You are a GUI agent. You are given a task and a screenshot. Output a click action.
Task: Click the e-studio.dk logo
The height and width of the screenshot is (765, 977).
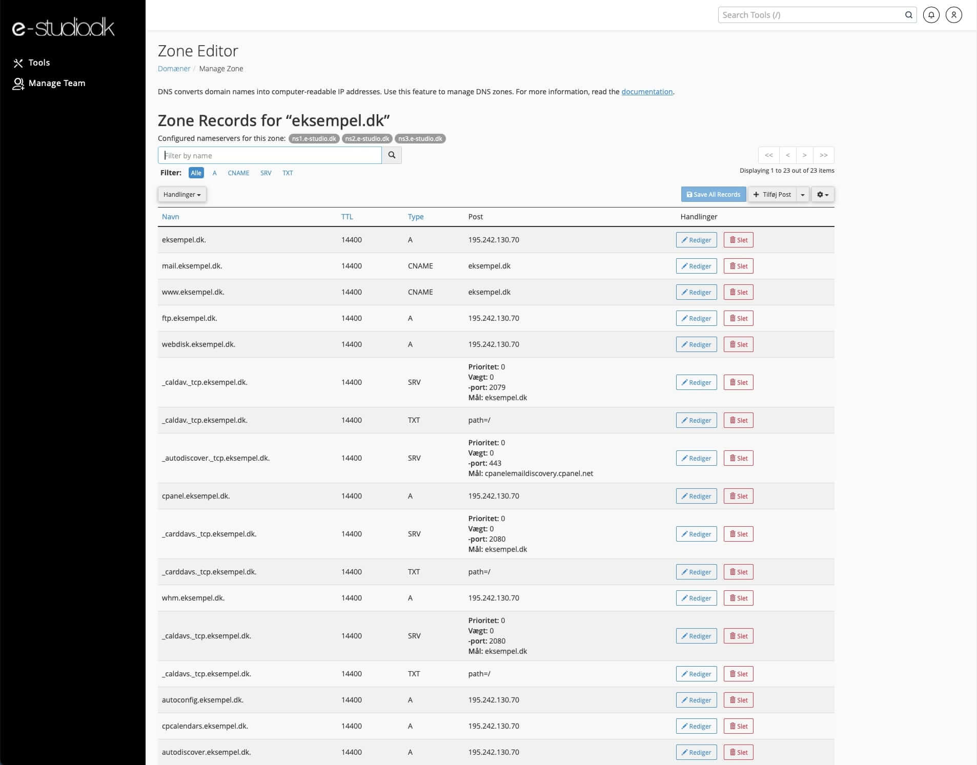point(63,28)
